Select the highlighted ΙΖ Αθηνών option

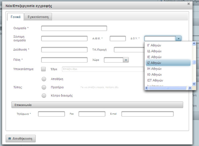tap(168, 63)
